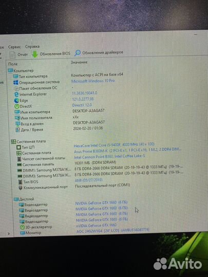The width and height of the screenshot is (208, 277).
Task: Select the Имя компьютера field label
Action: point(35,112)
